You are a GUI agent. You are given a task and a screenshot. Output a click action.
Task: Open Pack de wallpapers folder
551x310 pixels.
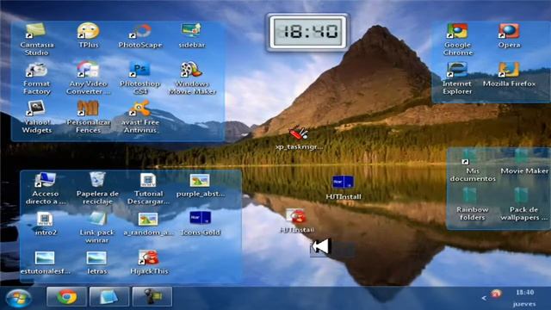pyautogui.click(x=523, y=205)
